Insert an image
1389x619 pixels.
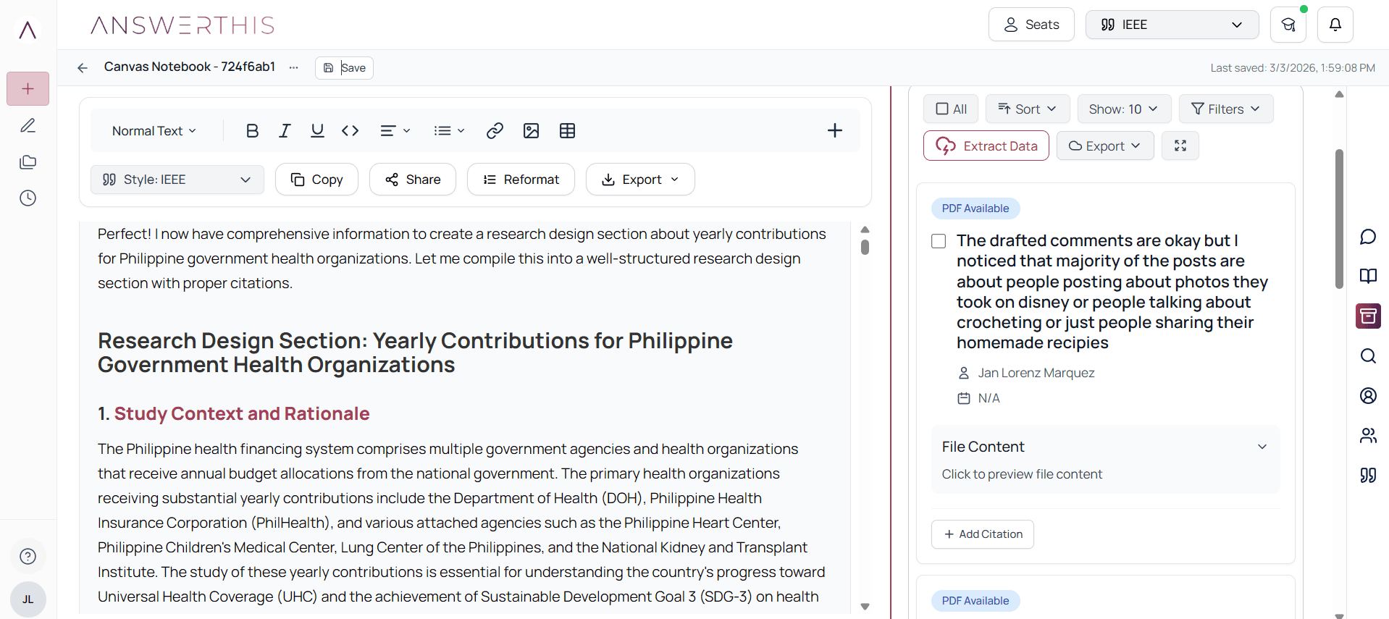[x=532, y=131]
